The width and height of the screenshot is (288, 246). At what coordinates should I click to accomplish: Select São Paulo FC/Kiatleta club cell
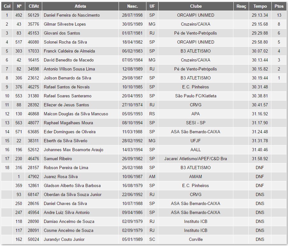(x=196, y=96)
